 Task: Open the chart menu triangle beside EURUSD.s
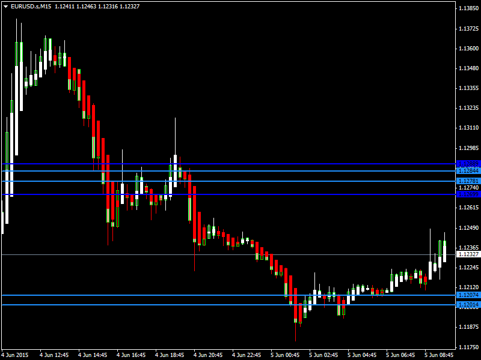pos(5,6)
